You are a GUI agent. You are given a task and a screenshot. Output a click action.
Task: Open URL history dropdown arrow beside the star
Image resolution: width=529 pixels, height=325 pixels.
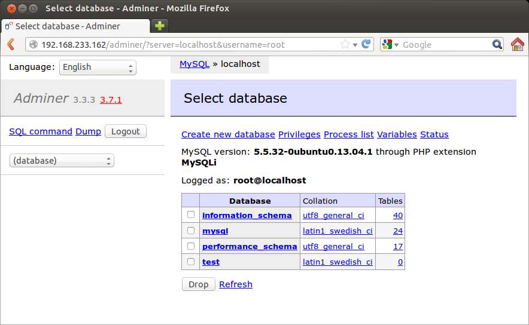tap(355, 45)
